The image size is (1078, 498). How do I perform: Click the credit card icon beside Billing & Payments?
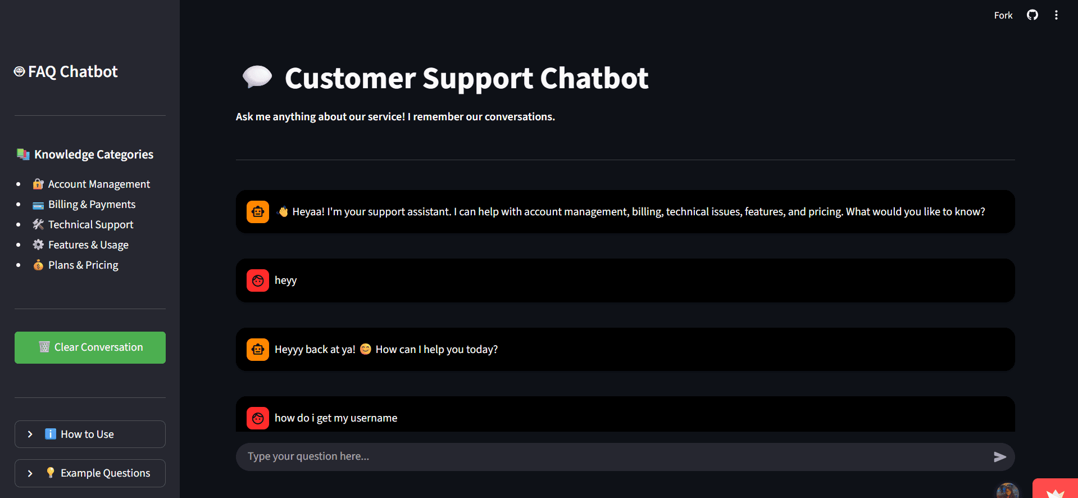(x=38, y=205)
